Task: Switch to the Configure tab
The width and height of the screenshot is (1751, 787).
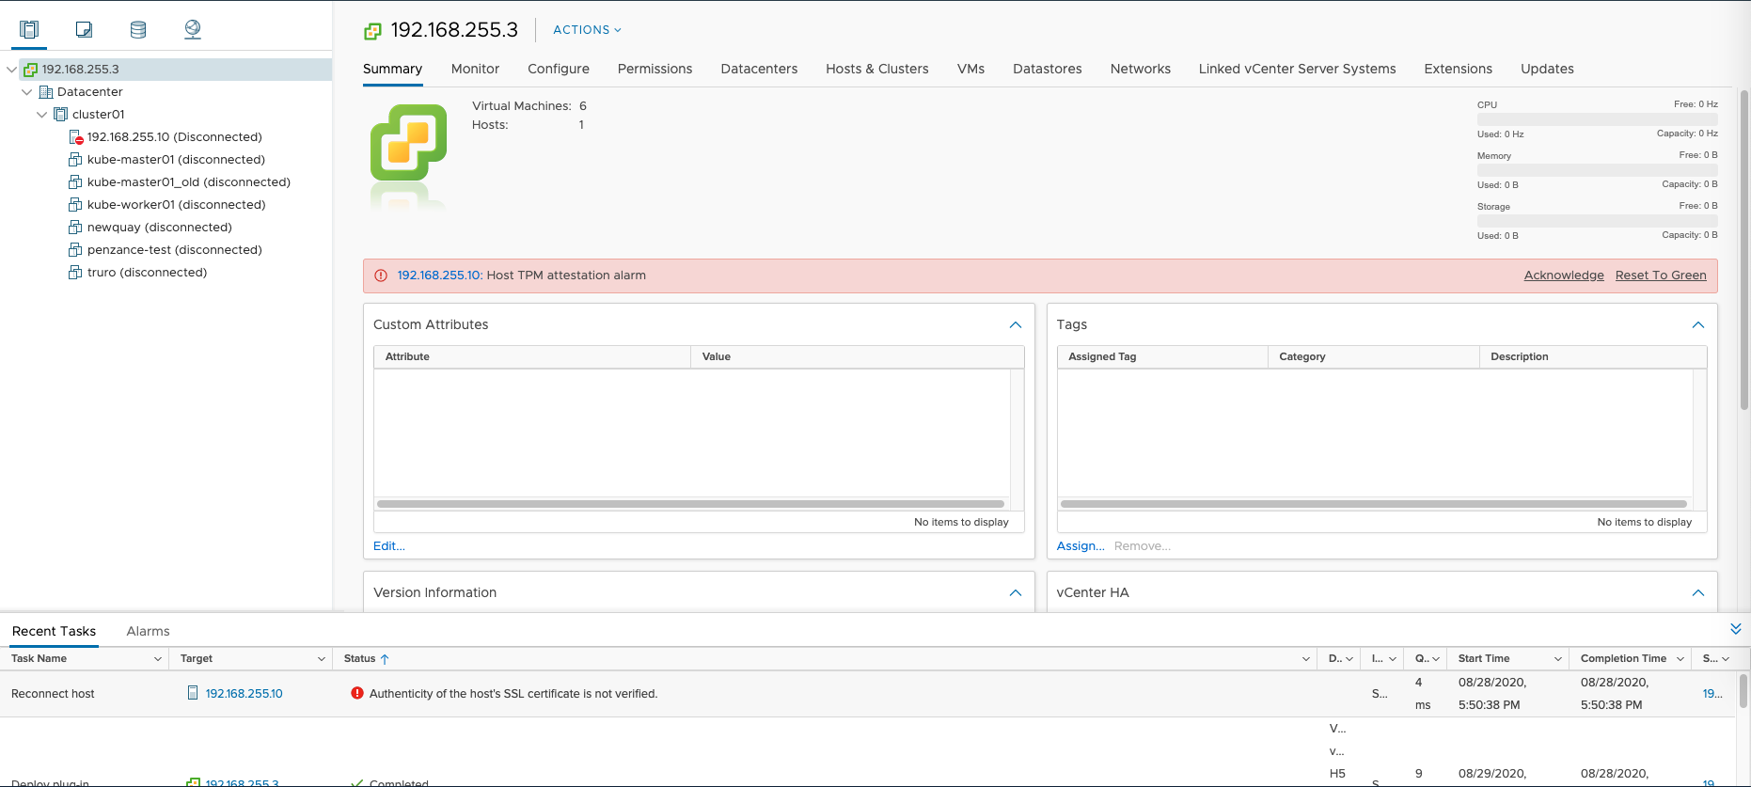Action: pyautogui.click(x=559, y=69)
